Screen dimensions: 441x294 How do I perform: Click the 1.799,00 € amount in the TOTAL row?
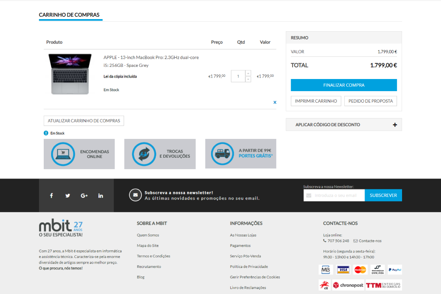point(384,65)
